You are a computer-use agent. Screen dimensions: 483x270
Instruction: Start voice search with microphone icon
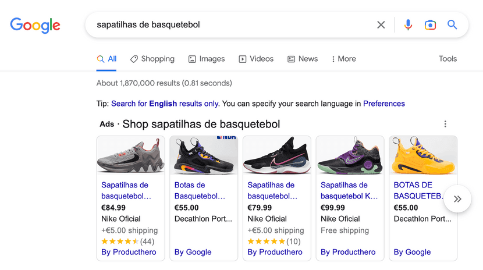[408, 25]
